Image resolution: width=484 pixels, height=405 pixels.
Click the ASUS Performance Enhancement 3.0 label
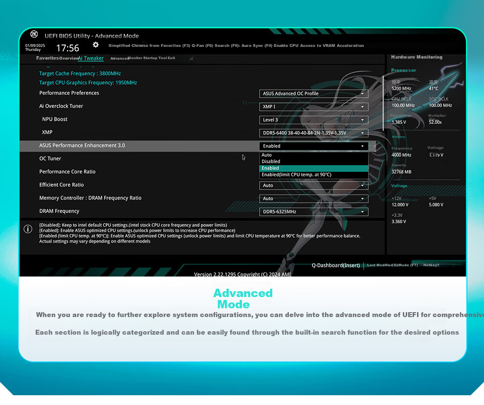82,145
